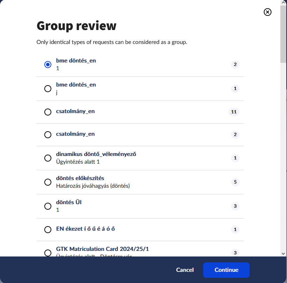
Task: Choose the csatolmány_en radio with 2 requests
Action: pyautogui.click(x=48, y=135)
